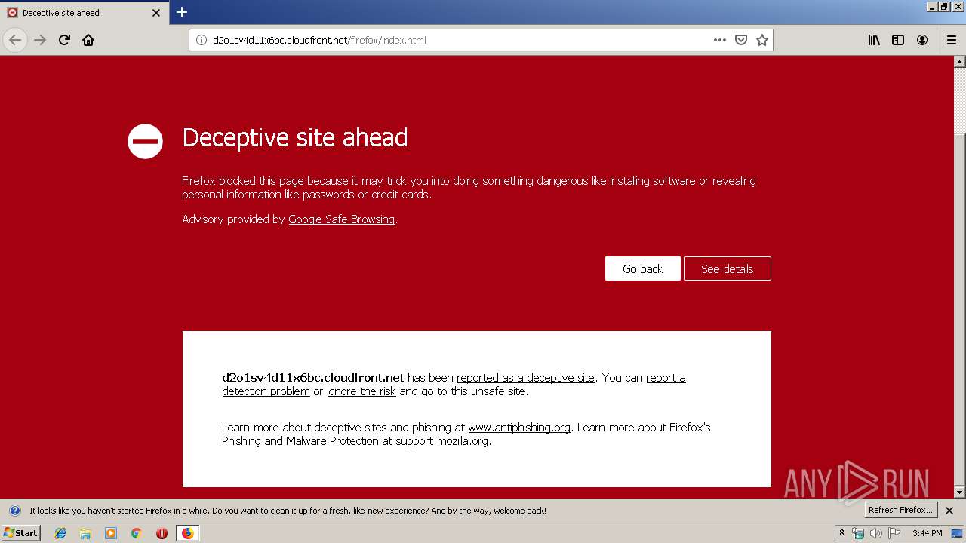Open page actions three-dot menu
The height and width of the screenshot is (543, 966).
(x=720, y=40)
